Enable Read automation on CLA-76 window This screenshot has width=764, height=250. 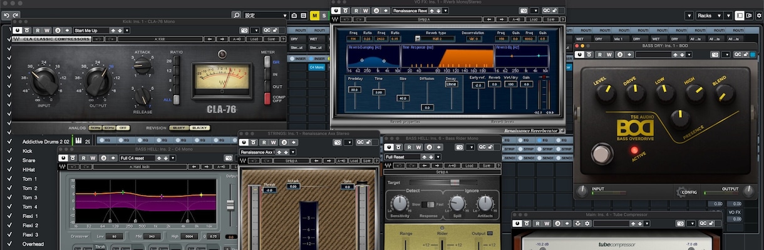pos(38,30)
